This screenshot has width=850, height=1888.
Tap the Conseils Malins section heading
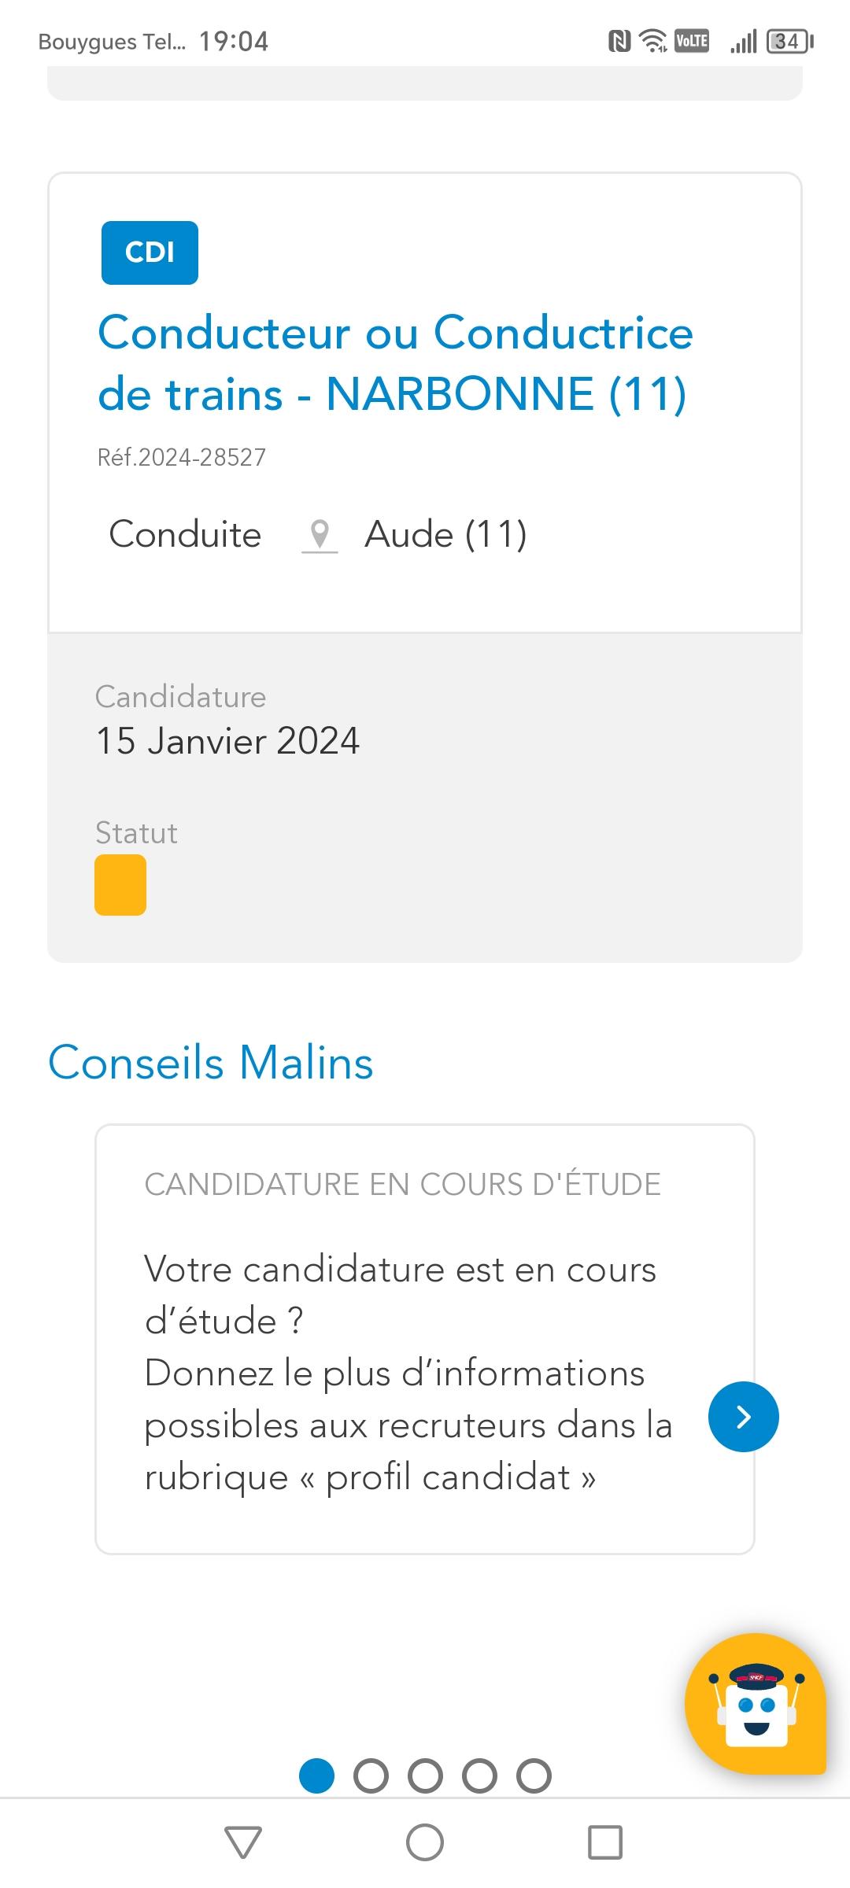211,1062
